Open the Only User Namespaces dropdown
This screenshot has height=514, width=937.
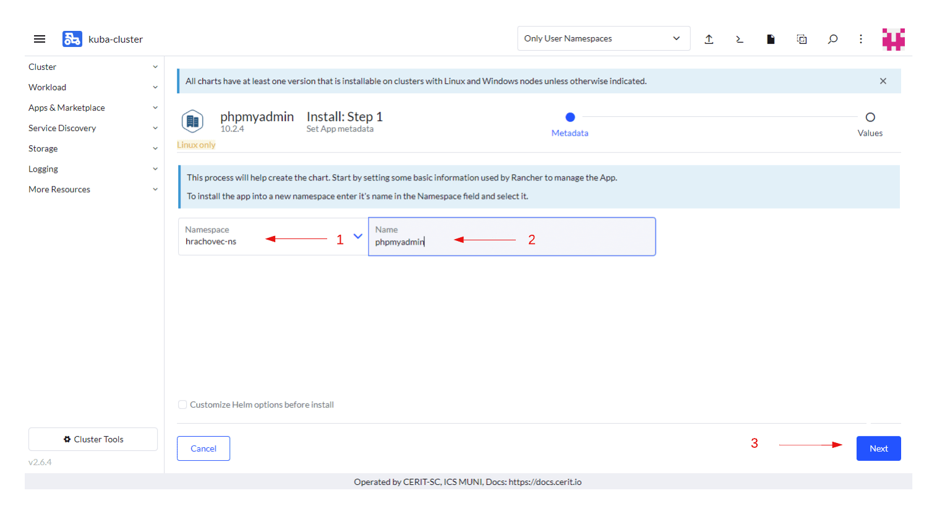(x=603, y=38)
